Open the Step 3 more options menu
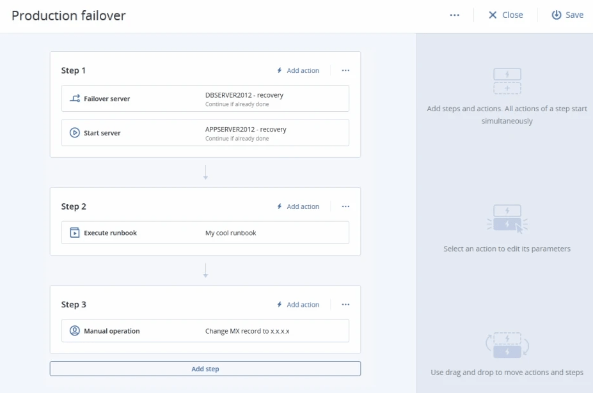This screenshot has width=593, height=393. (x=345, y=305)
